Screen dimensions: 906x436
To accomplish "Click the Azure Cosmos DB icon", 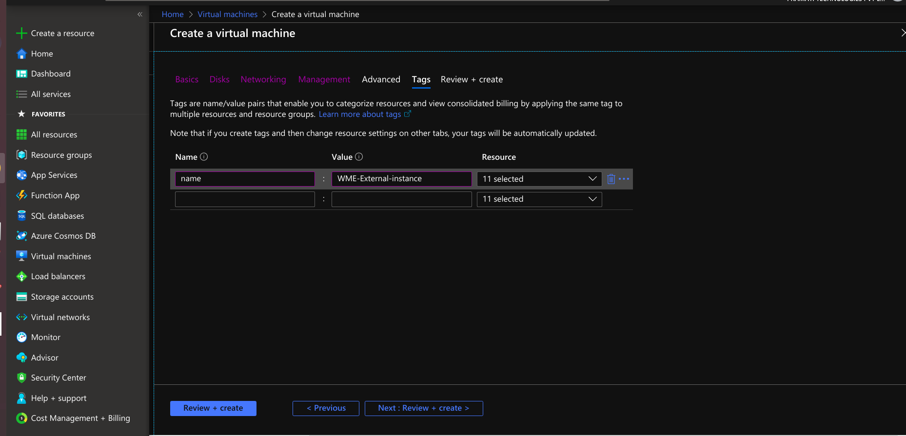I will point(21,236).
